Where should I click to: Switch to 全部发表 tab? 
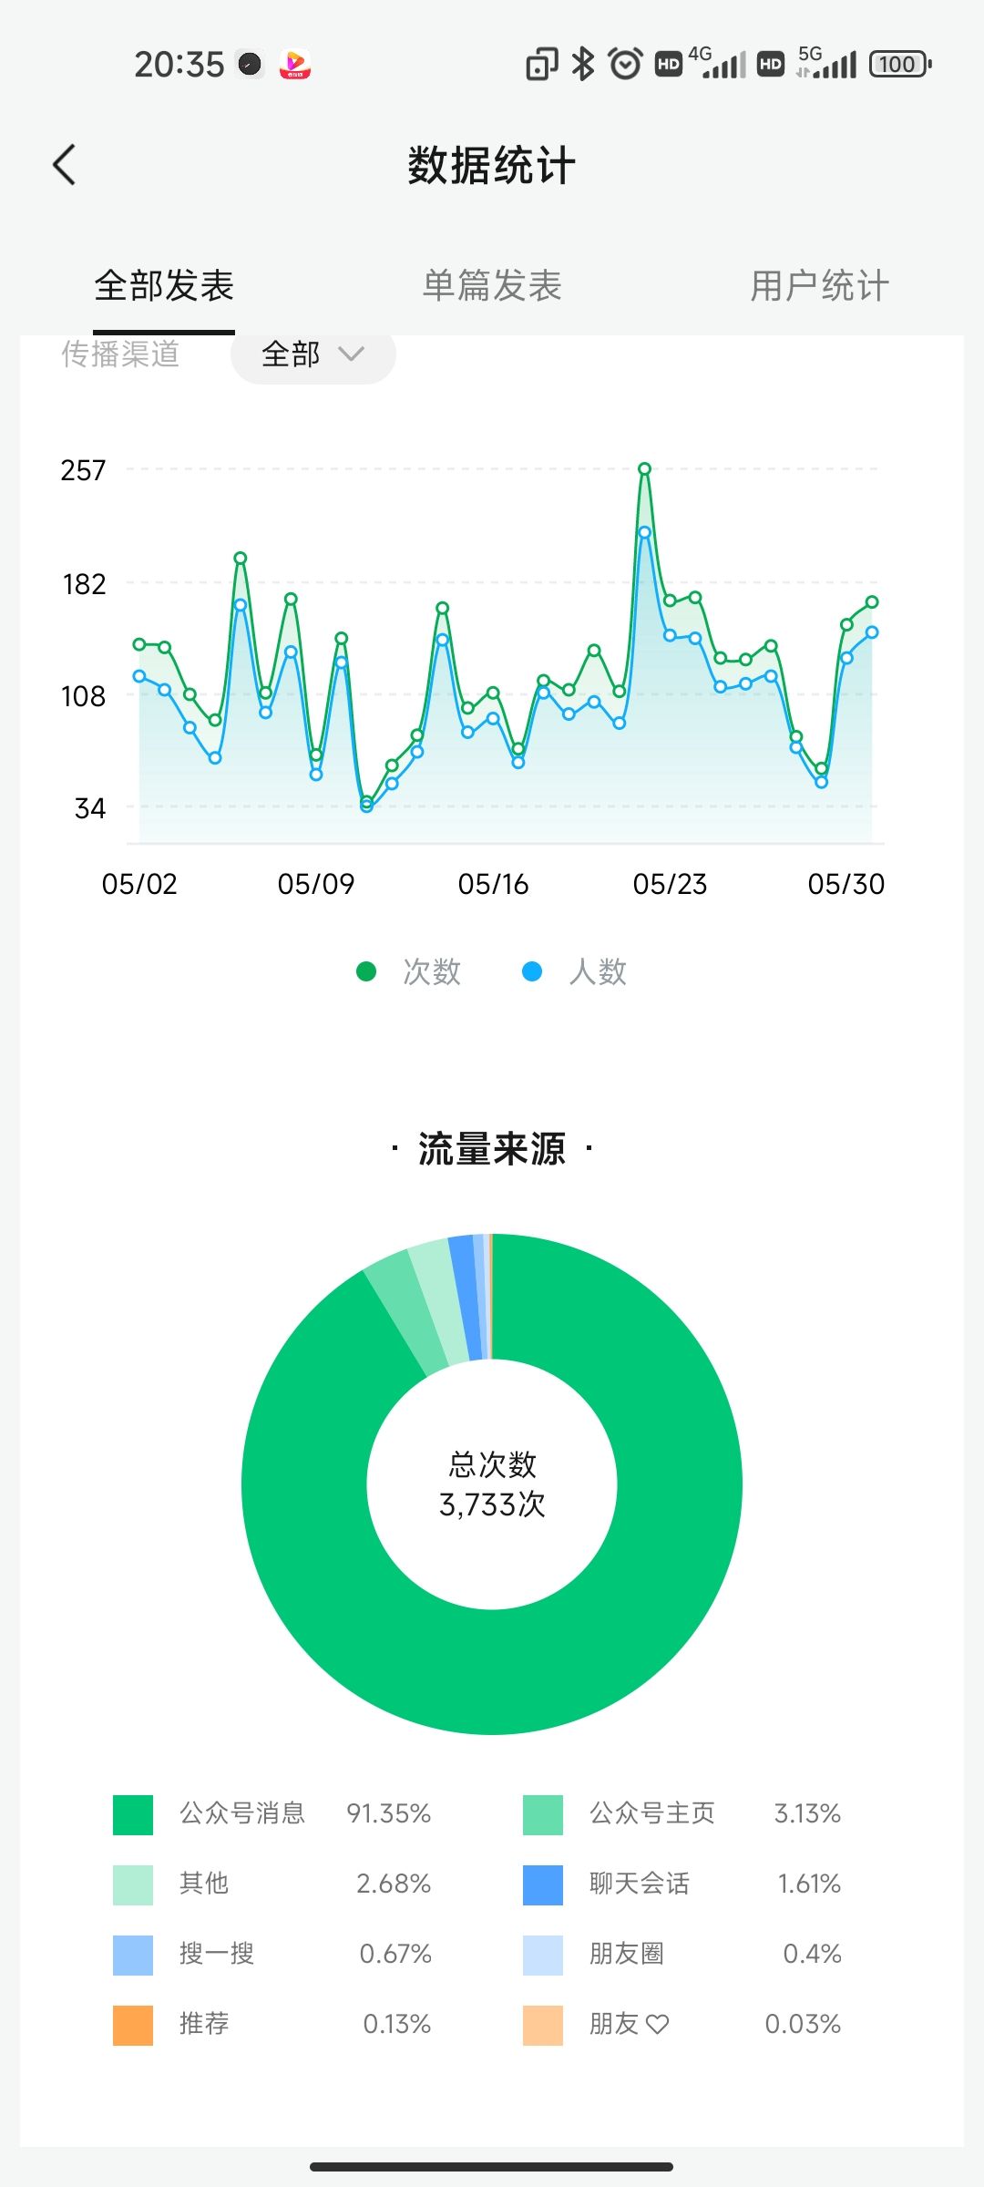[x=164, y=285]
